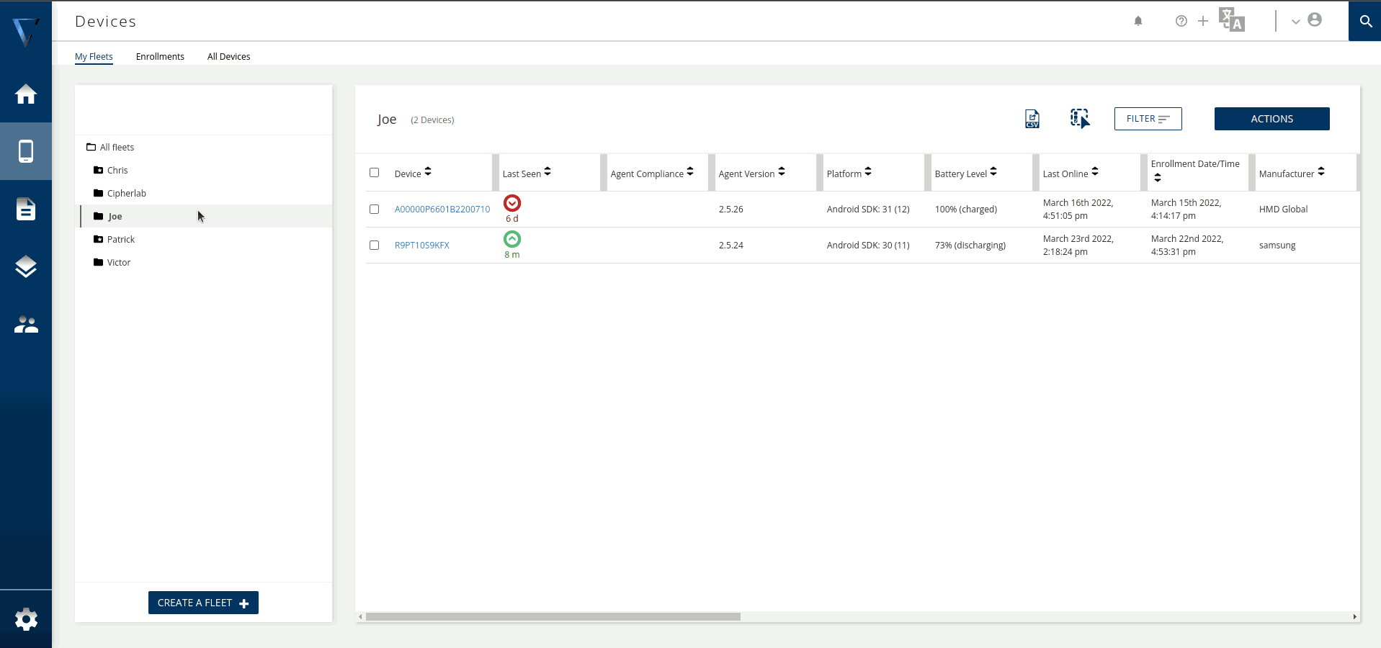This screenshot has width=1381, height=648.
Task: Open the ACTIONS button
Action: coord(1272,119)
